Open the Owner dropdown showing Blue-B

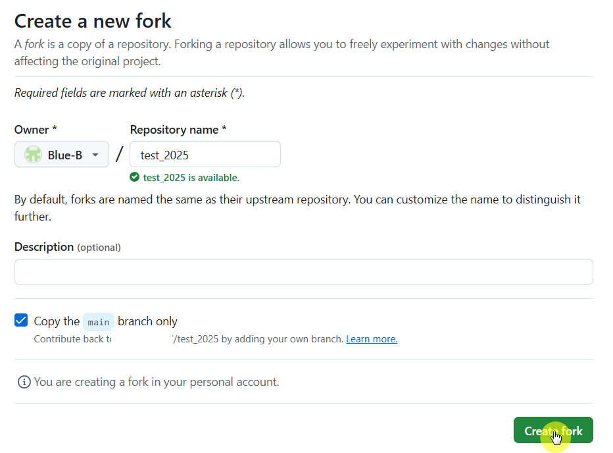(x=62, y=155)
